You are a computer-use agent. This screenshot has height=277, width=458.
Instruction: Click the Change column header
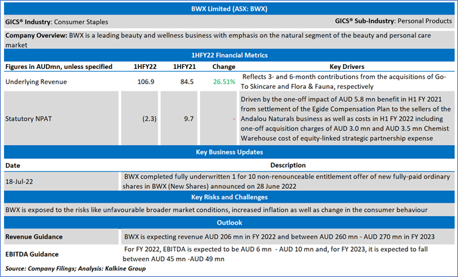tap(224, 67)
